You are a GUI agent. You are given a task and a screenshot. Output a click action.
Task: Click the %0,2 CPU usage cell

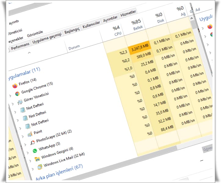pyautogui.click(x=126, y=60)
